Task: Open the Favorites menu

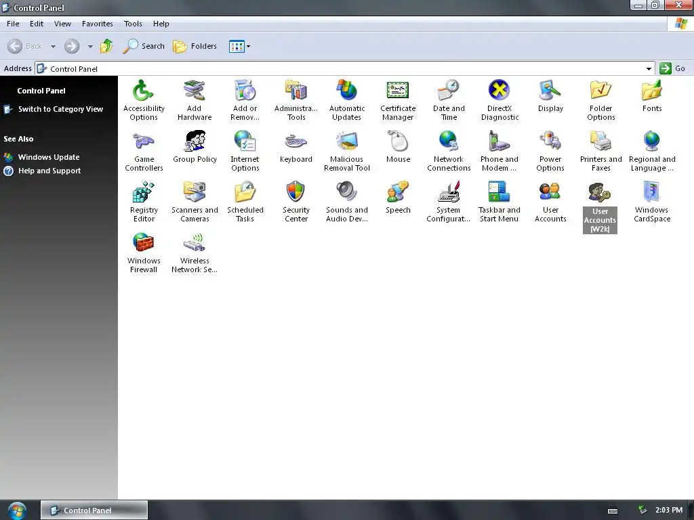Action: (98, 24)
